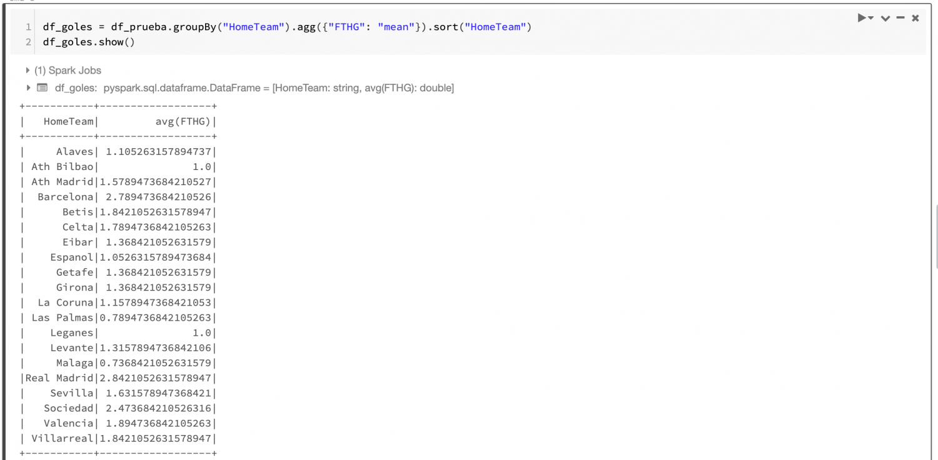Select the Levante team name
The image size is (938, 460).
(x=71, y=348)
